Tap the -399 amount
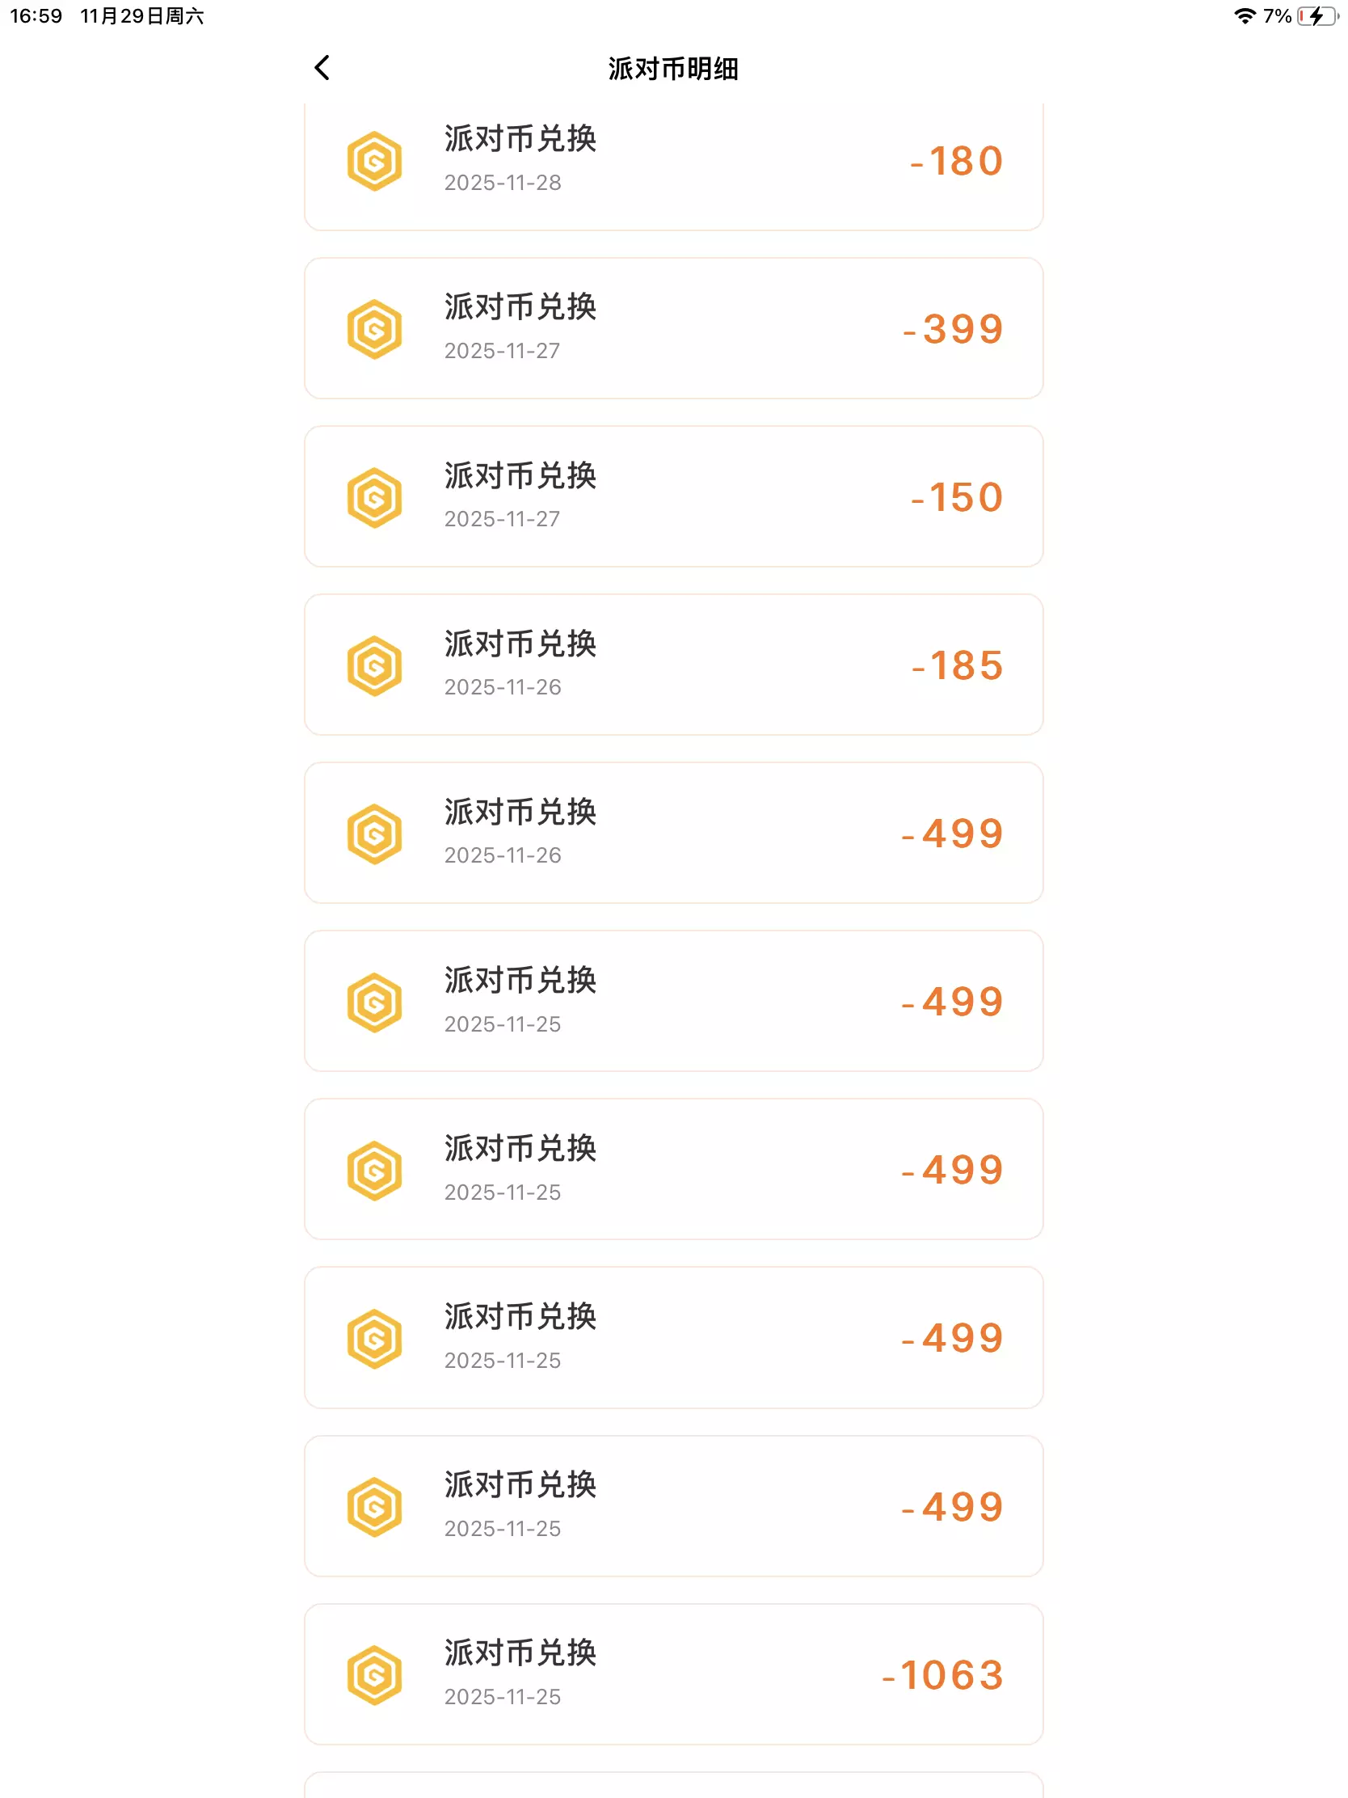1348x1798 pixels. click(x=953, y=329)
